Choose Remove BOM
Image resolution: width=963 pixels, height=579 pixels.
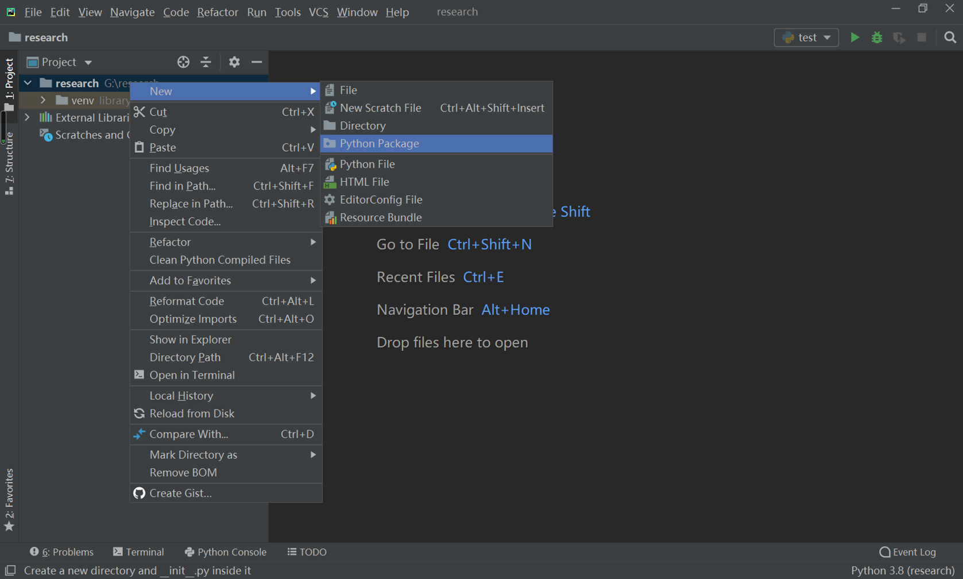pyautogui.click(x=226, y=473)
